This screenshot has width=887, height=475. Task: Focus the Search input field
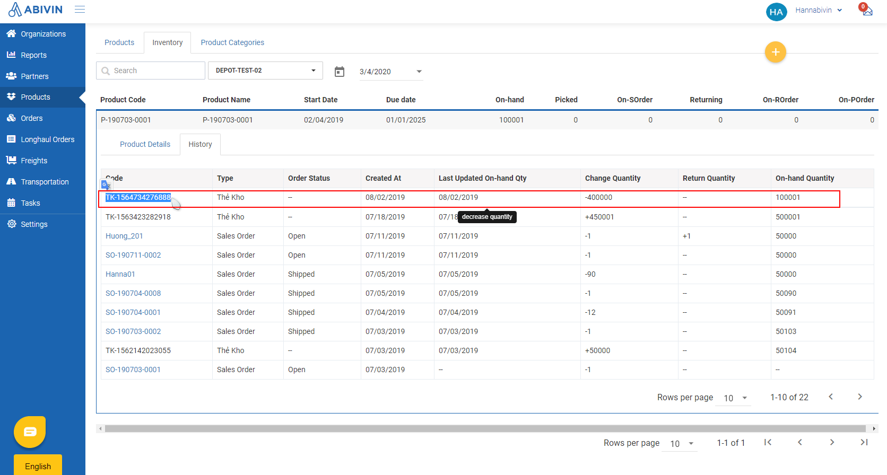[x=151, y=71]
